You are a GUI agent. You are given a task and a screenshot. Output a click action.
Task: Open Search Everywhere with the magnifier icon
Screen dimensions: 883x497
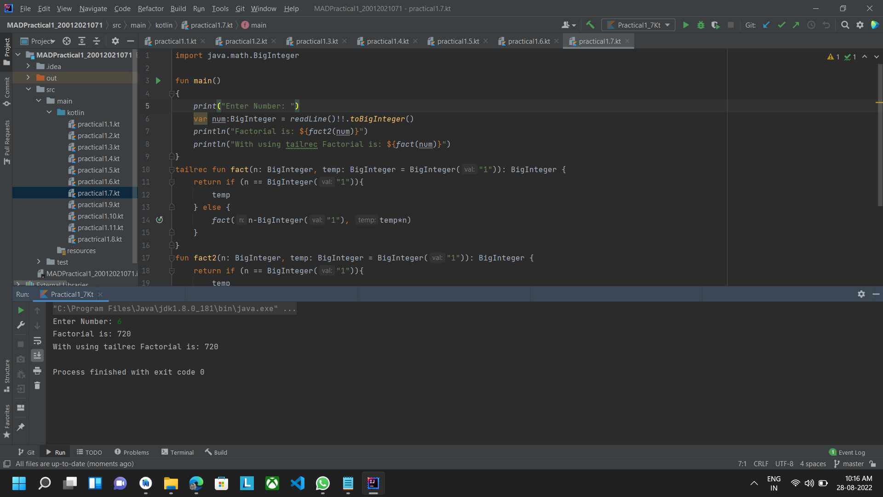(x=845, y=25)
